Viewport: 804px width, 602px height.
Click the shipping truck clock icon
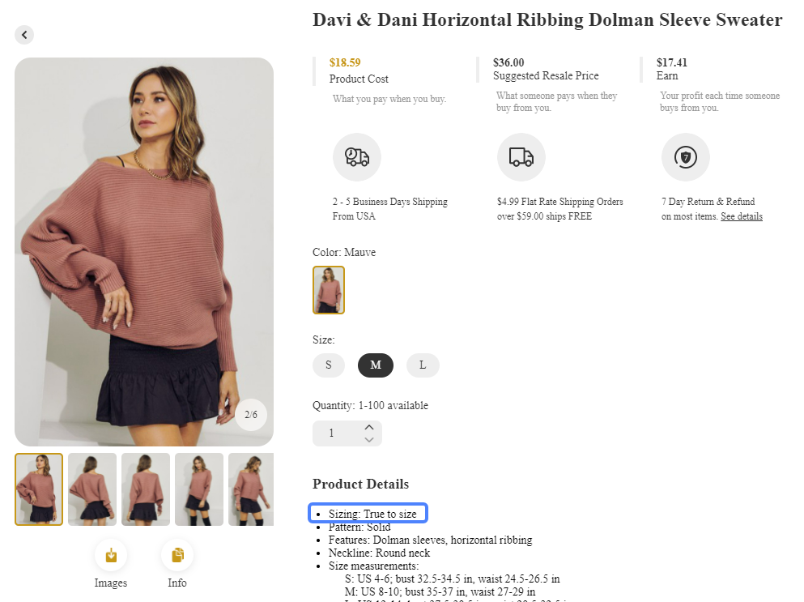pyautogui.click(x=357, y=157)
